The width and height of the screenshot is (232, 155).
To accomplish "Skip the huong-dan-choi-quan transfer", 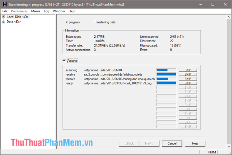I will [188, 79].
